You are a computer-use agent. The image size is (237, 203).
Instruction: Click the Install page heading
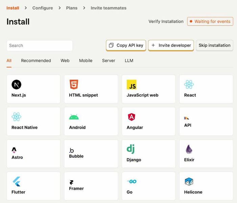18,22
